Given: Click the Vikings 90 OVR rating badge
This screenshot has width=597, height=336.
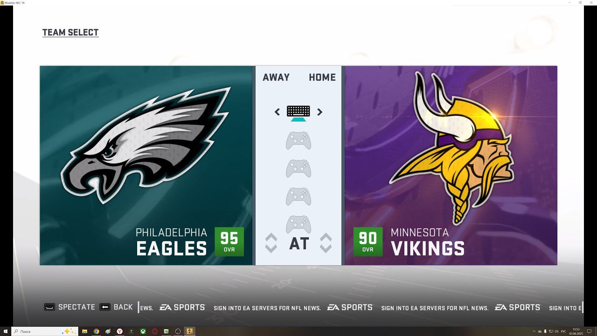Looking at the screenshot, I should click(368, 241).
